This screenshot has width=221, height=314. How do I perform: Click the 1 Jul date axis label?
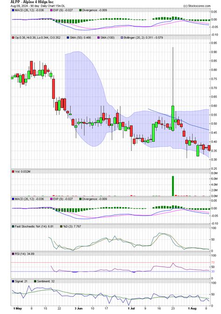[131, 308]
